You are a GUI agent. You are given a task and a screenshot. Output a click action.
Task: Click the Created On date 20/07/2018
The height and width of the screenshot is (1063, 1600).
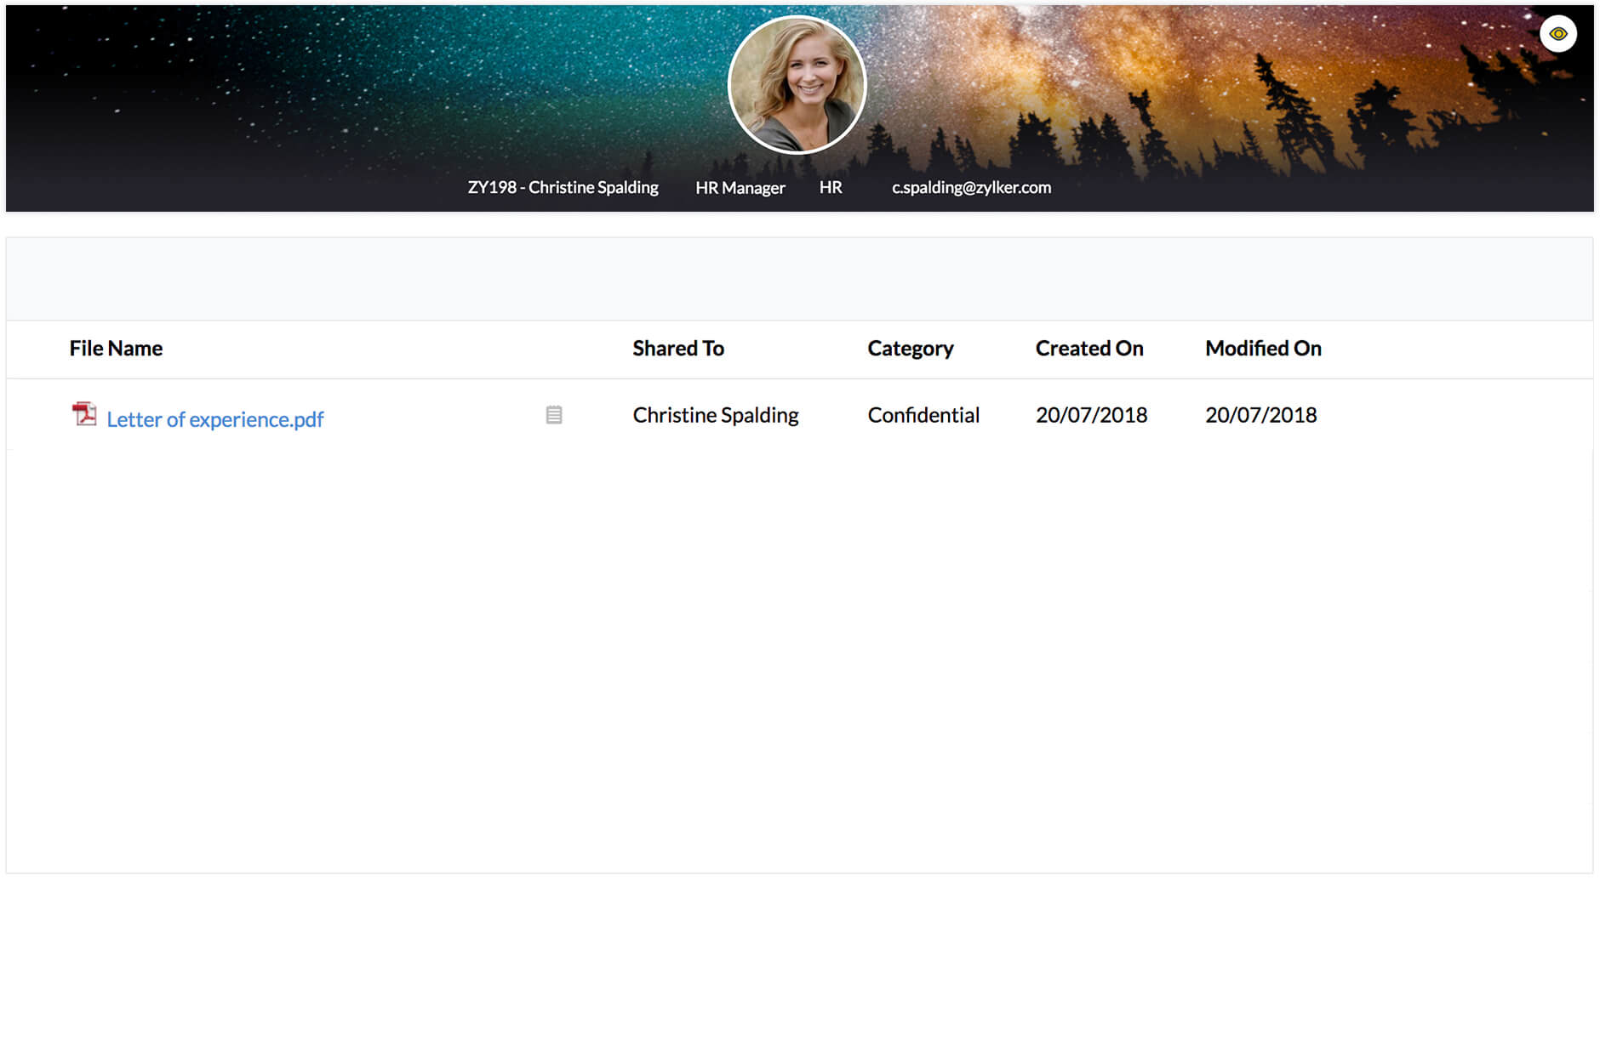(x=1090, y=415)
